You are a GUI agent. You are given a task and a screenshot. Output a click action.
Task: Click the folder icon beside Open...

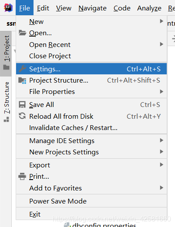tap(22, 33)
